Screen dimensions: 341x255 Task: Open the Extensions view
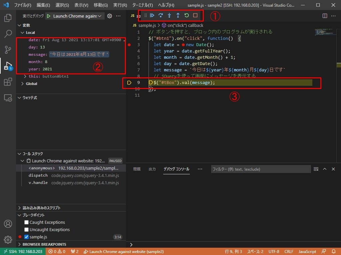pos(8,82)
